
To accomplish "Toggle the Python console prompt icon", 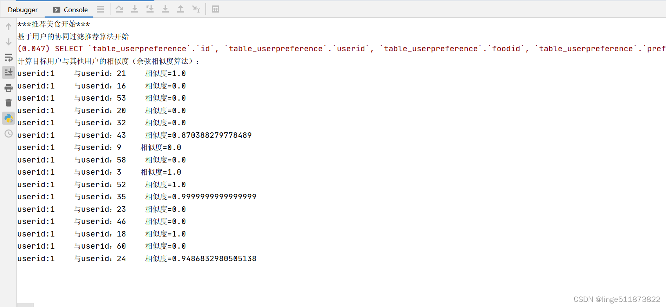I will click(9, 118).
